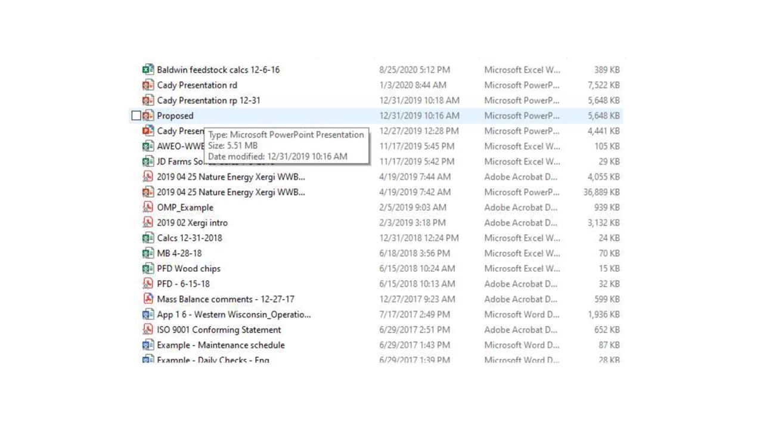Image resolution: width=763 pixels, height=429 pixels.
Task: Click the date 11/17/2019 5:45 PM
Action: coord(417,146)
